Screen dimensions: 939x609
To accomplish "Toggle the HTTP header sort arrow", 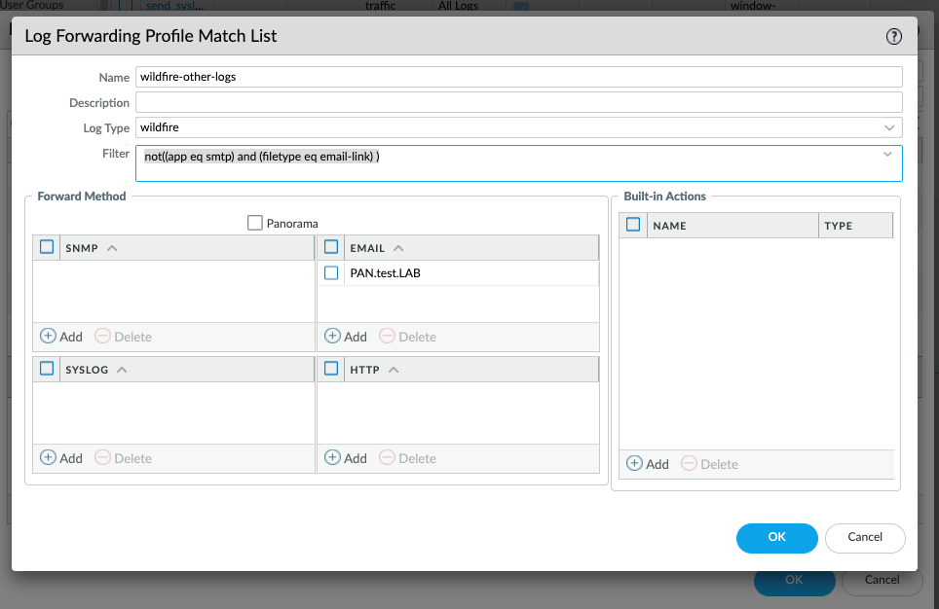I will 395,369.
